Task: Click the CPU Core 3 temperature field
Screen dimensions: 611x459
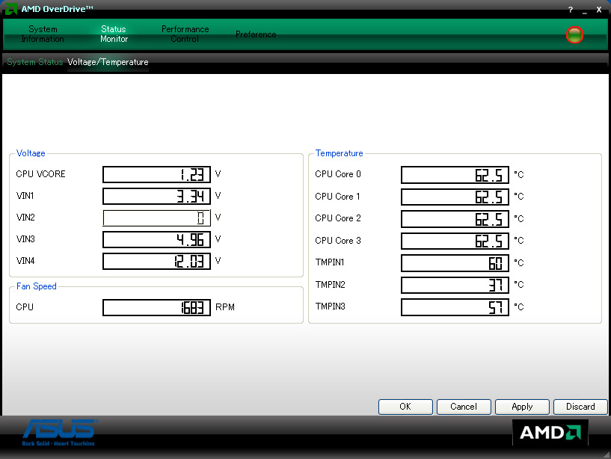Action: [455, 241]
